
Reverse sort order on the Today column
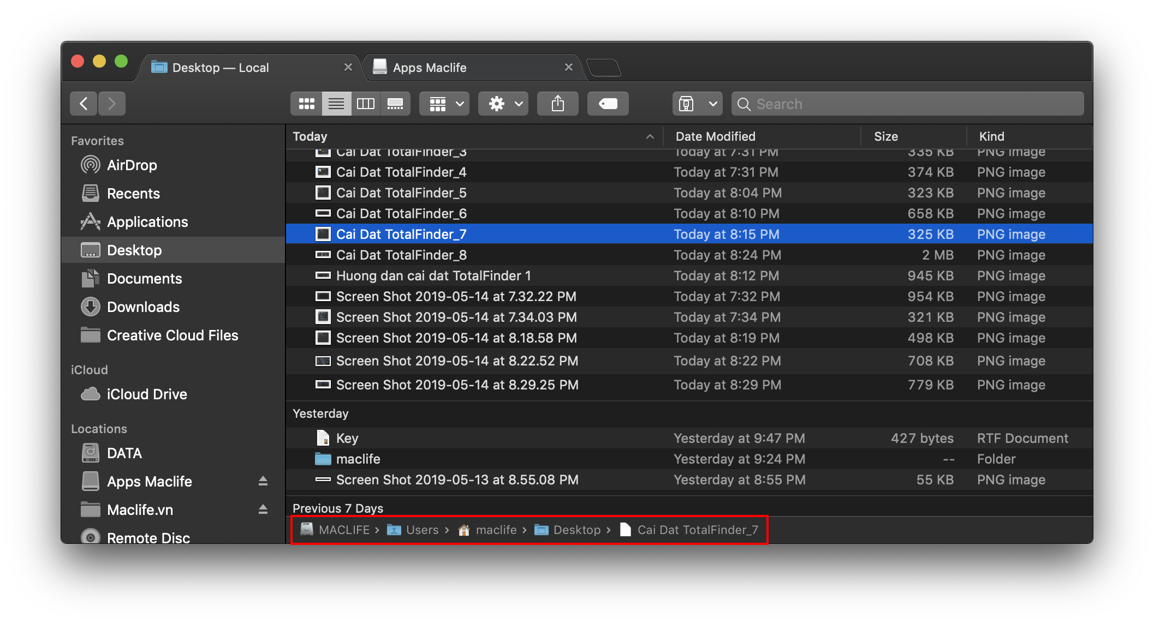pyautogui.click(x=650, y=136)
